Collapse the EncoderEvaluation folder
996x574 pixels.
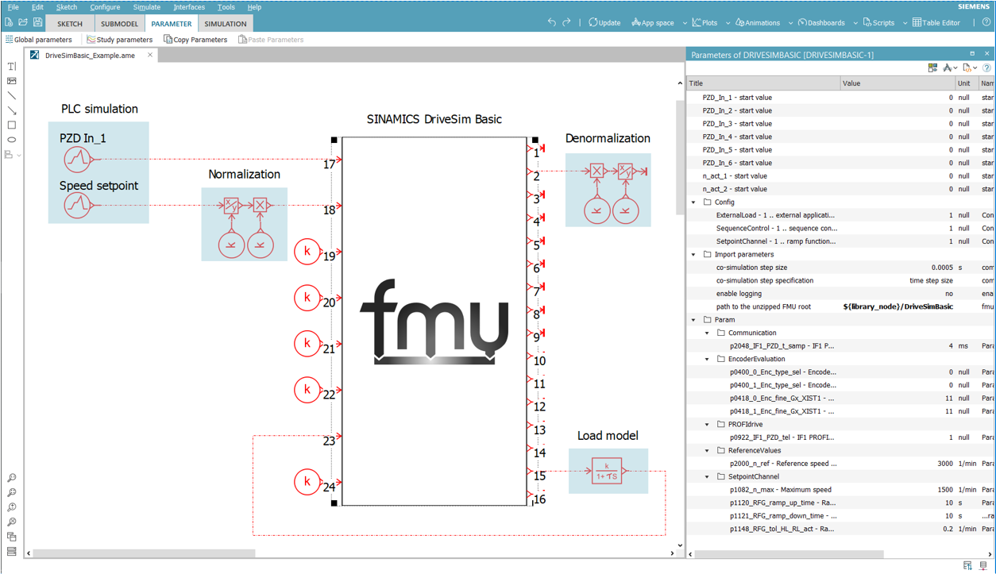pos(708,359)
